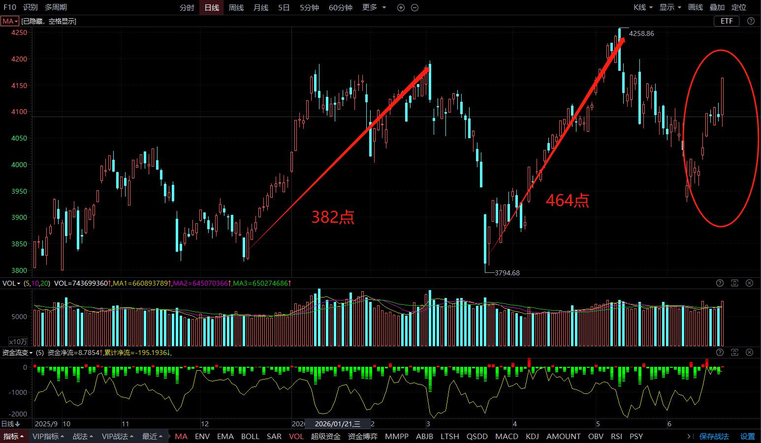Toggle the ETF overlay button
The image size is (761, 443).
[727, 21]
